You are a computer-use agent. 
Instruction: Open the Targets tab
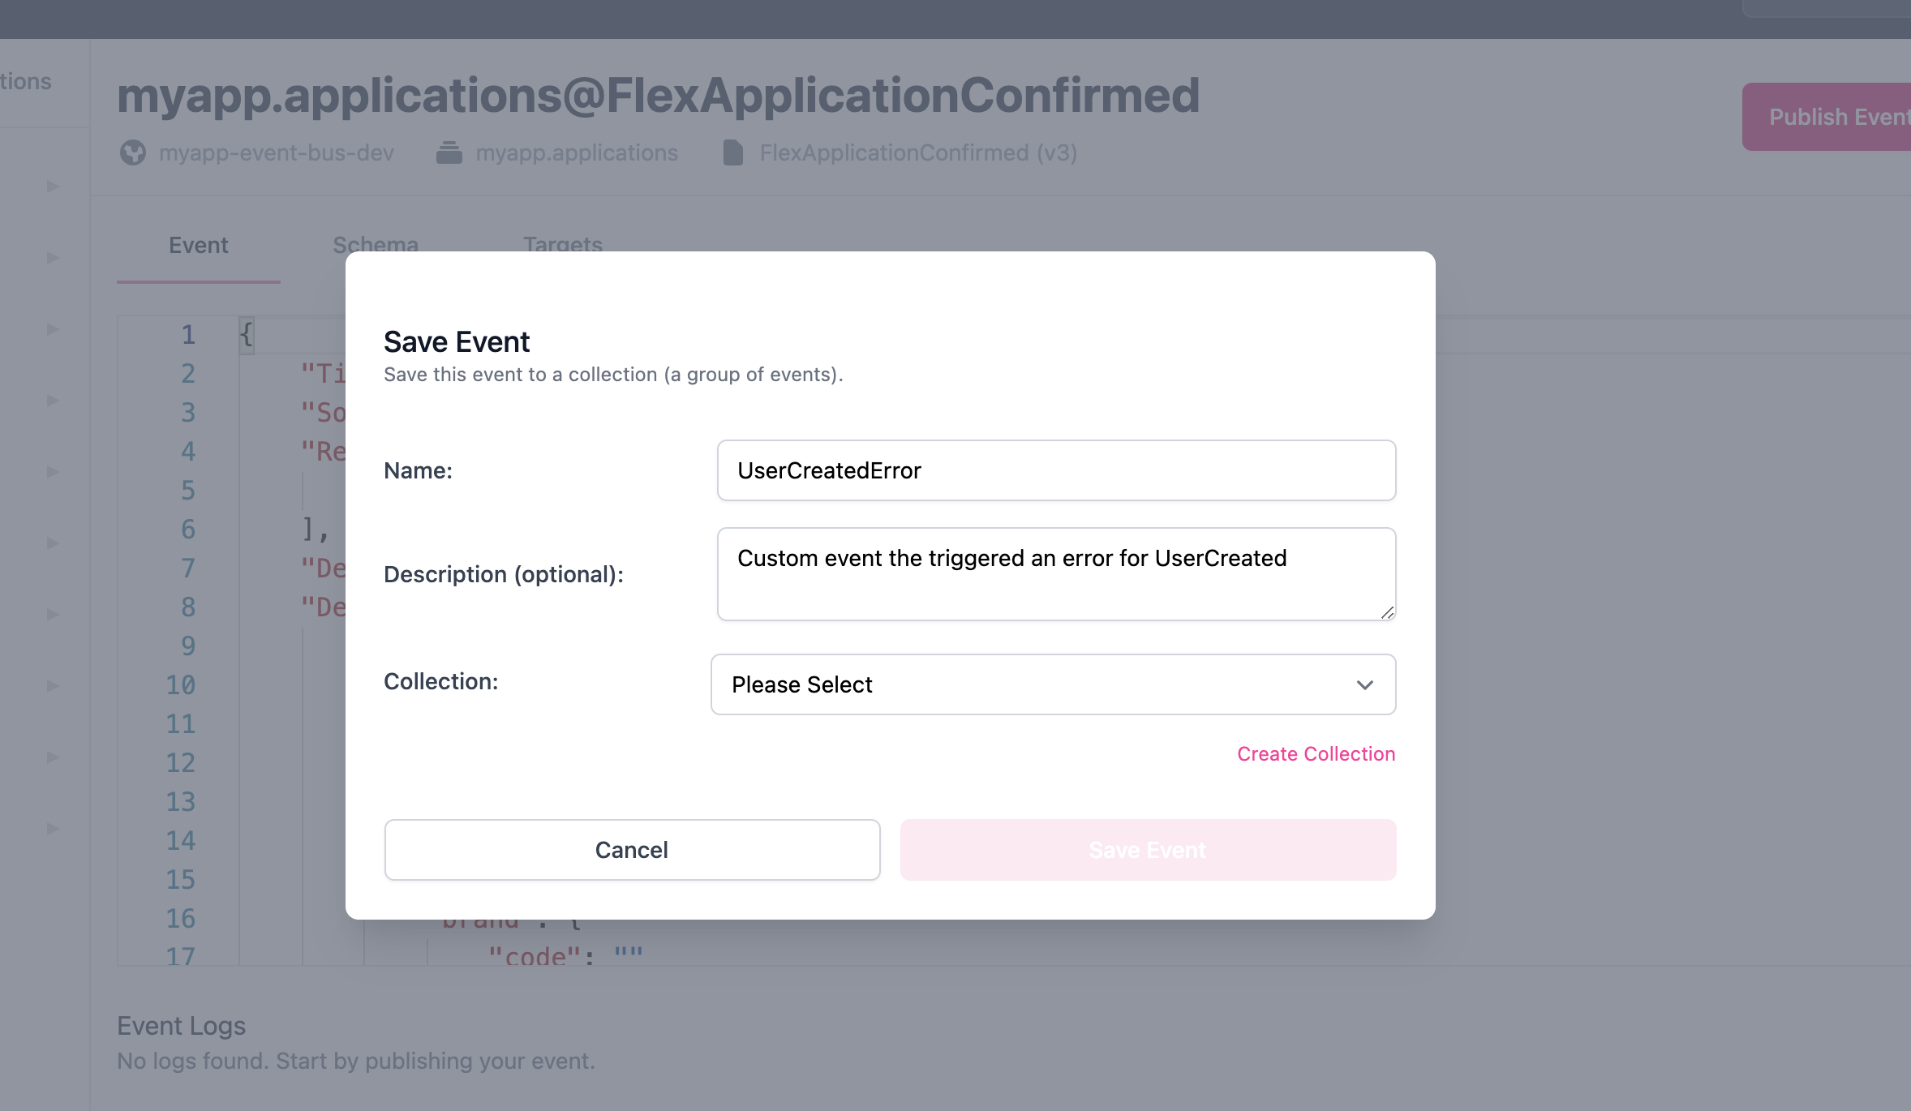pos(563,243)
